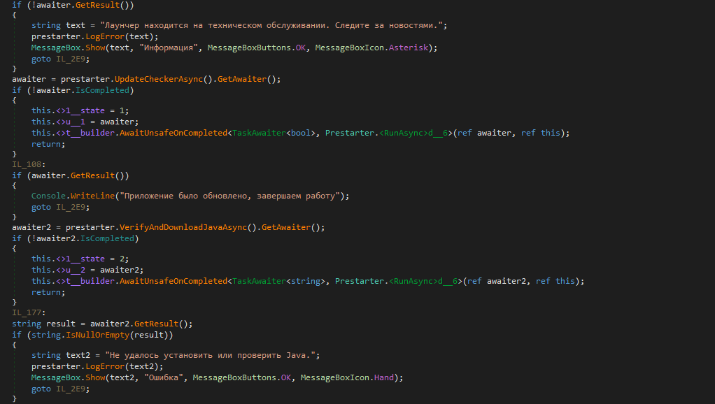Click the return; statement above IL_108
715x404 pixels.
48,144
